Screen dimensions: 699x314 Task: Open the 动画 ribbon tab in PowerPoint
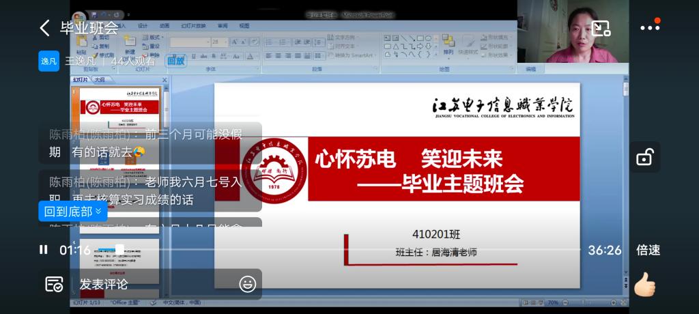coord(165,26)
